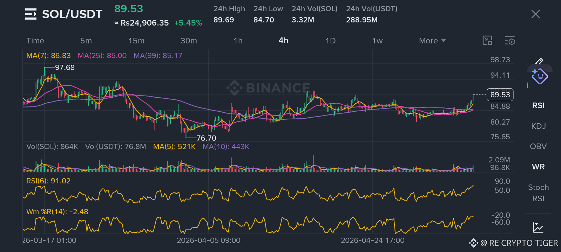
Task: Toggle the KDJ indicator
Action: (538, 126)
